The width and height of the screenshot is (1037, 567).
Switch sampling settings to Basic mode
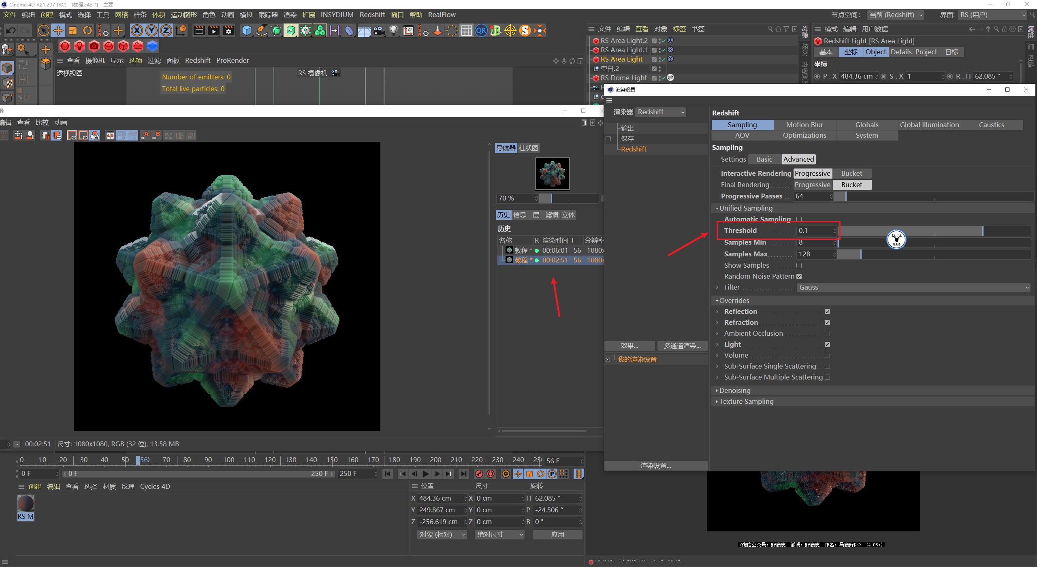(764, 159)
